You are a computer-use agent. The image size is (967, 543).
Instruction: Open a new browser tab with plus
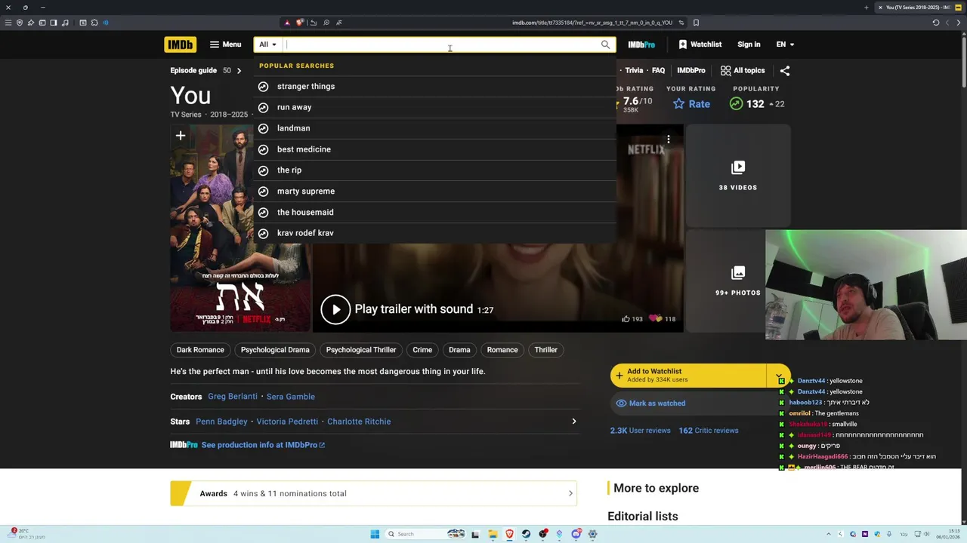coord(866,8)
